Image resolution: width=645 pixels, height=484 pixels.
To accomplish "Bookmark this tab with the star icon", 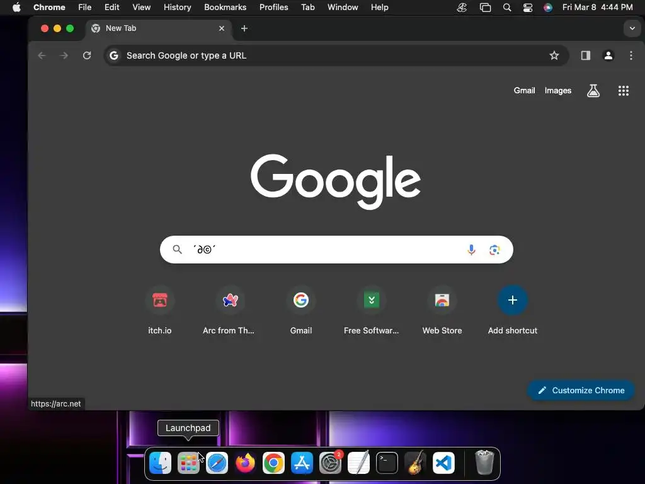I will (554, 55).
